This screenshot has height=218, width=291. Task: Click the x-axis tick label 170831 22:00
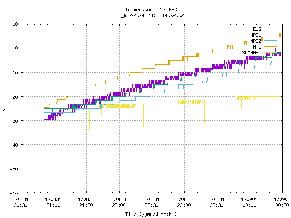[x=119, y=203]
